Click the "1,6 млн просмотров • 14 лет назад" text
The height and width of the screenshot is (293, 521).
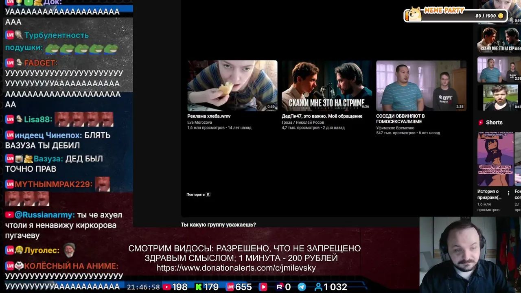point(219,128)
